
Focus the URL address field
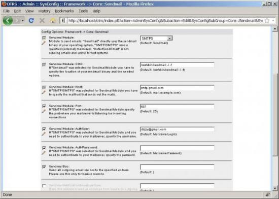[165, 21]
